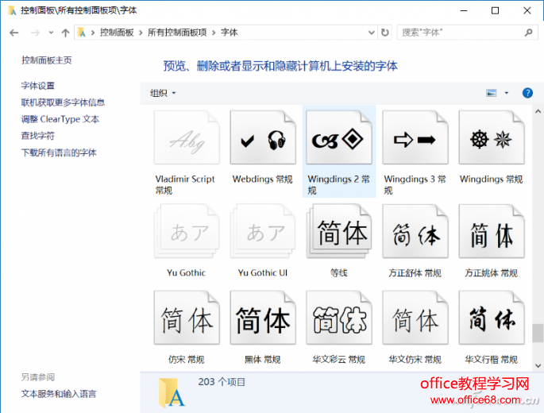Select the 方正舒体 font icon

click(415, 231)
